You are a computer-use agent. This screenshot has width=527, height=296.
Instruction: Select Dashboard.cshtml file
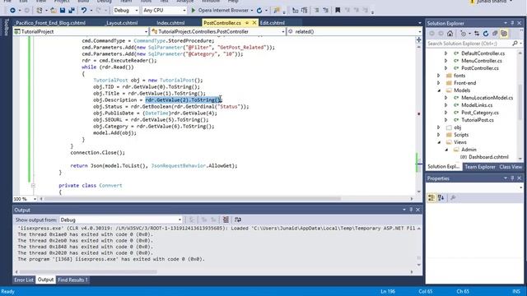(x=488, y=157)
